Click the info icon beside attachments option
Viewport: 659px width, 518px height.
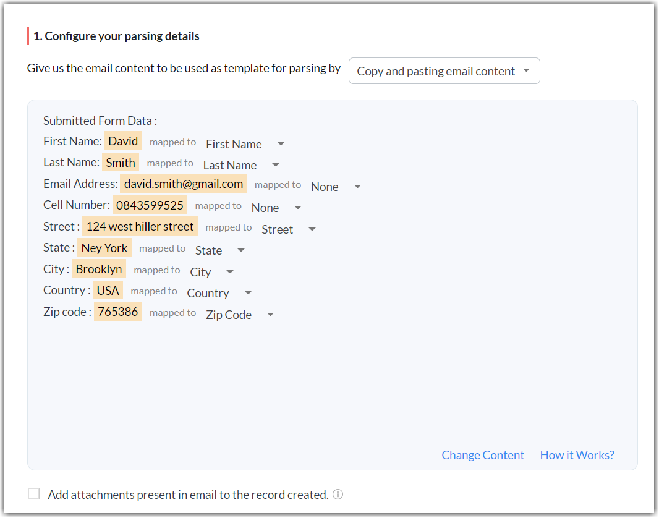pos(338,495)
